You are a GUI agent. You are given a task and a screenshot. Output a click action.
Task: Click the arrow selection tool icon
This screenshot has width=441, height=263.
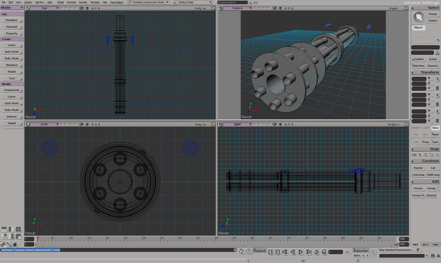click(419, 17)
